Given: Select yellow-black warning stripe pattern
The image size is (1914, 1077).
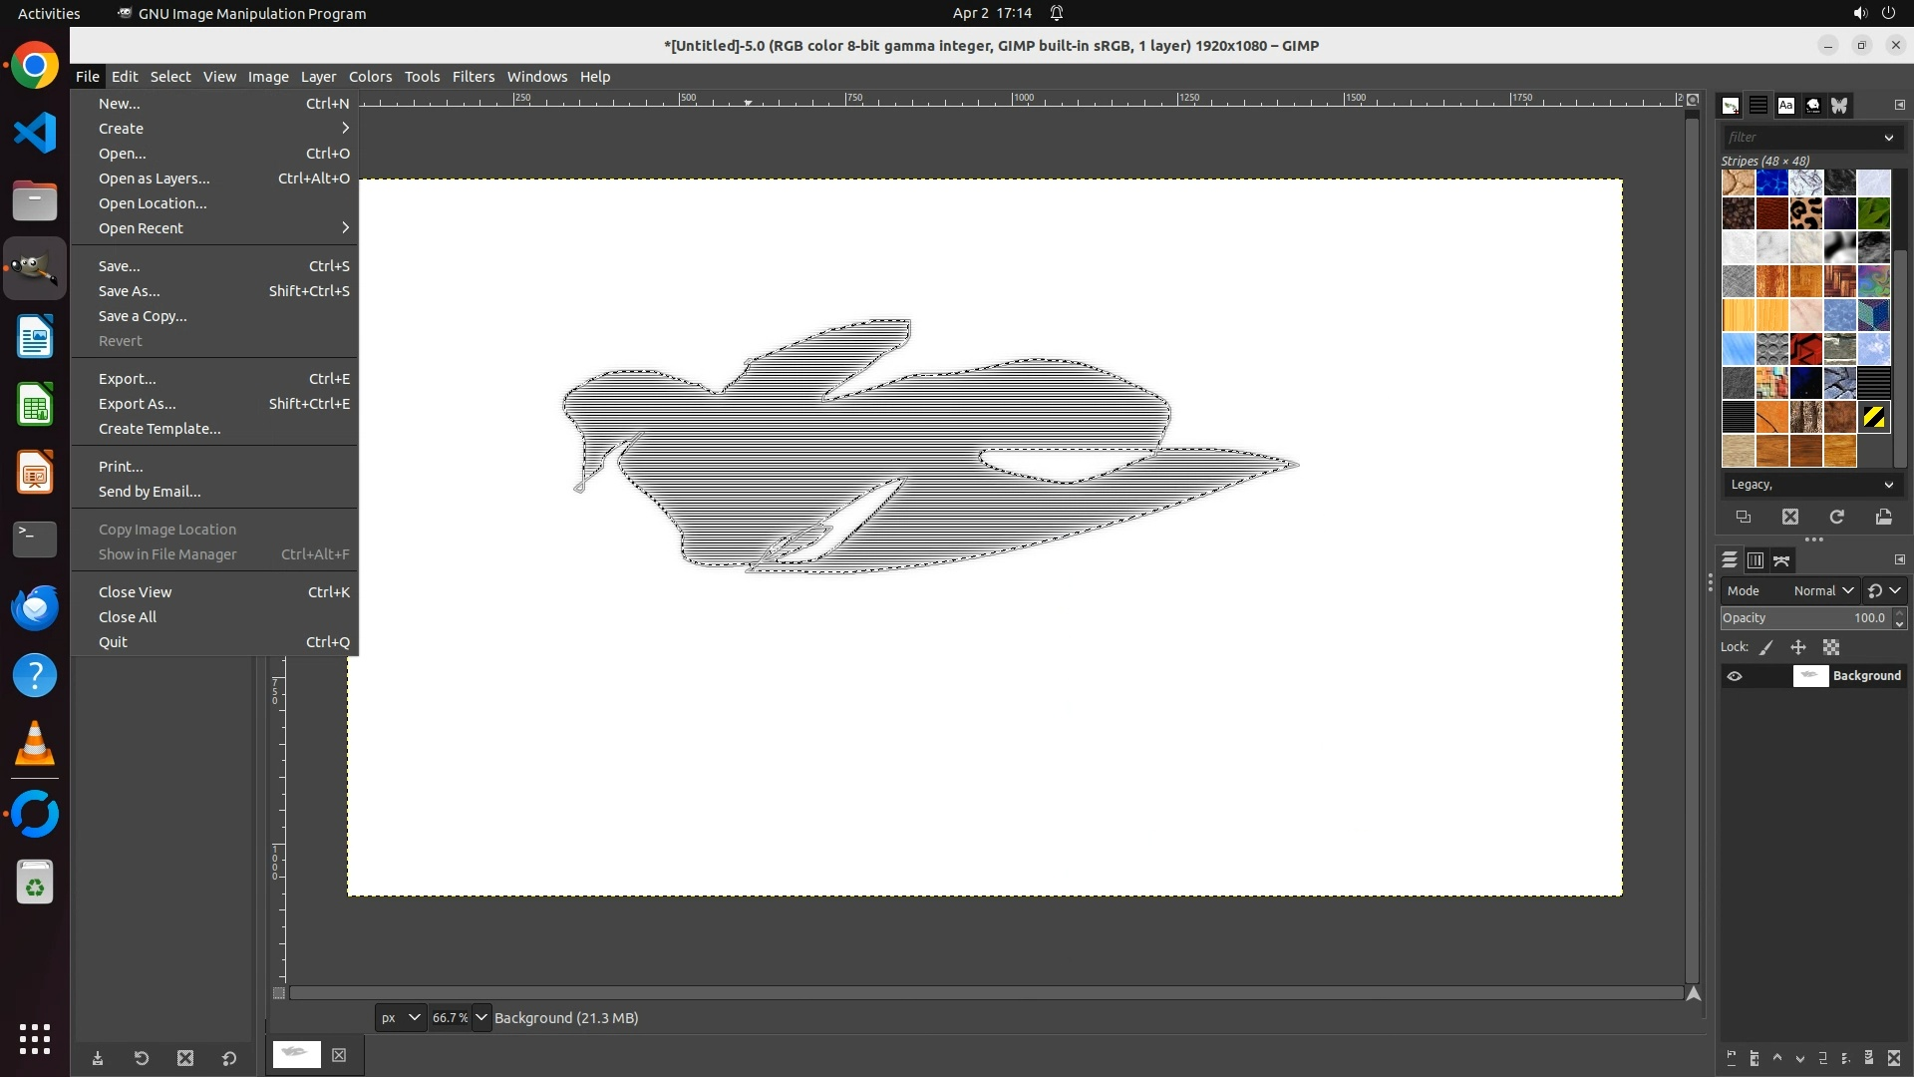Looking at the screenshot, I should click(1873, 417).
